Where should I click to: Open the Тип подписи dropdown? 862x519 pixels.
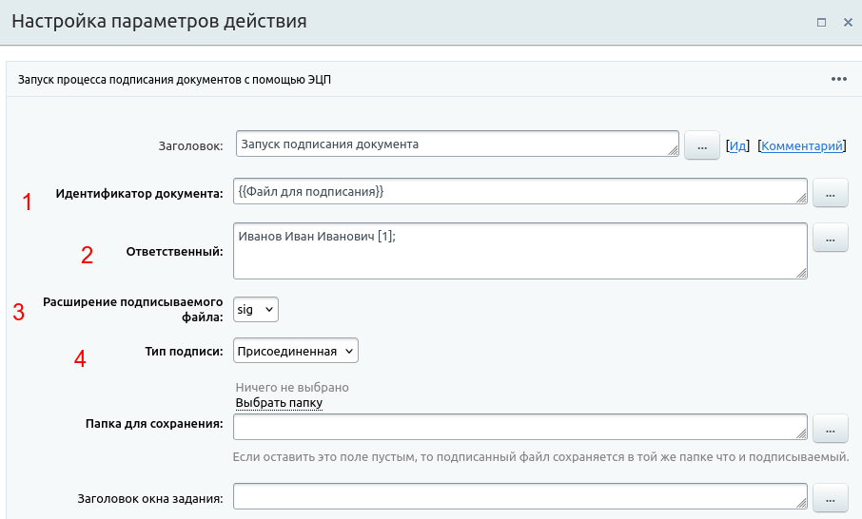click(x=296, y=351)
